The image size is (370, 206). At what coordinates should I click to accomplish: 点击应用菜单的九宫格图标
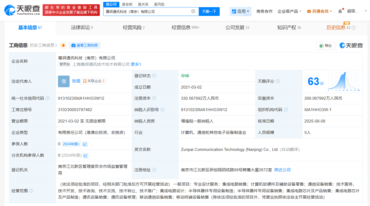pyautogui.click(x=233, y=11)
